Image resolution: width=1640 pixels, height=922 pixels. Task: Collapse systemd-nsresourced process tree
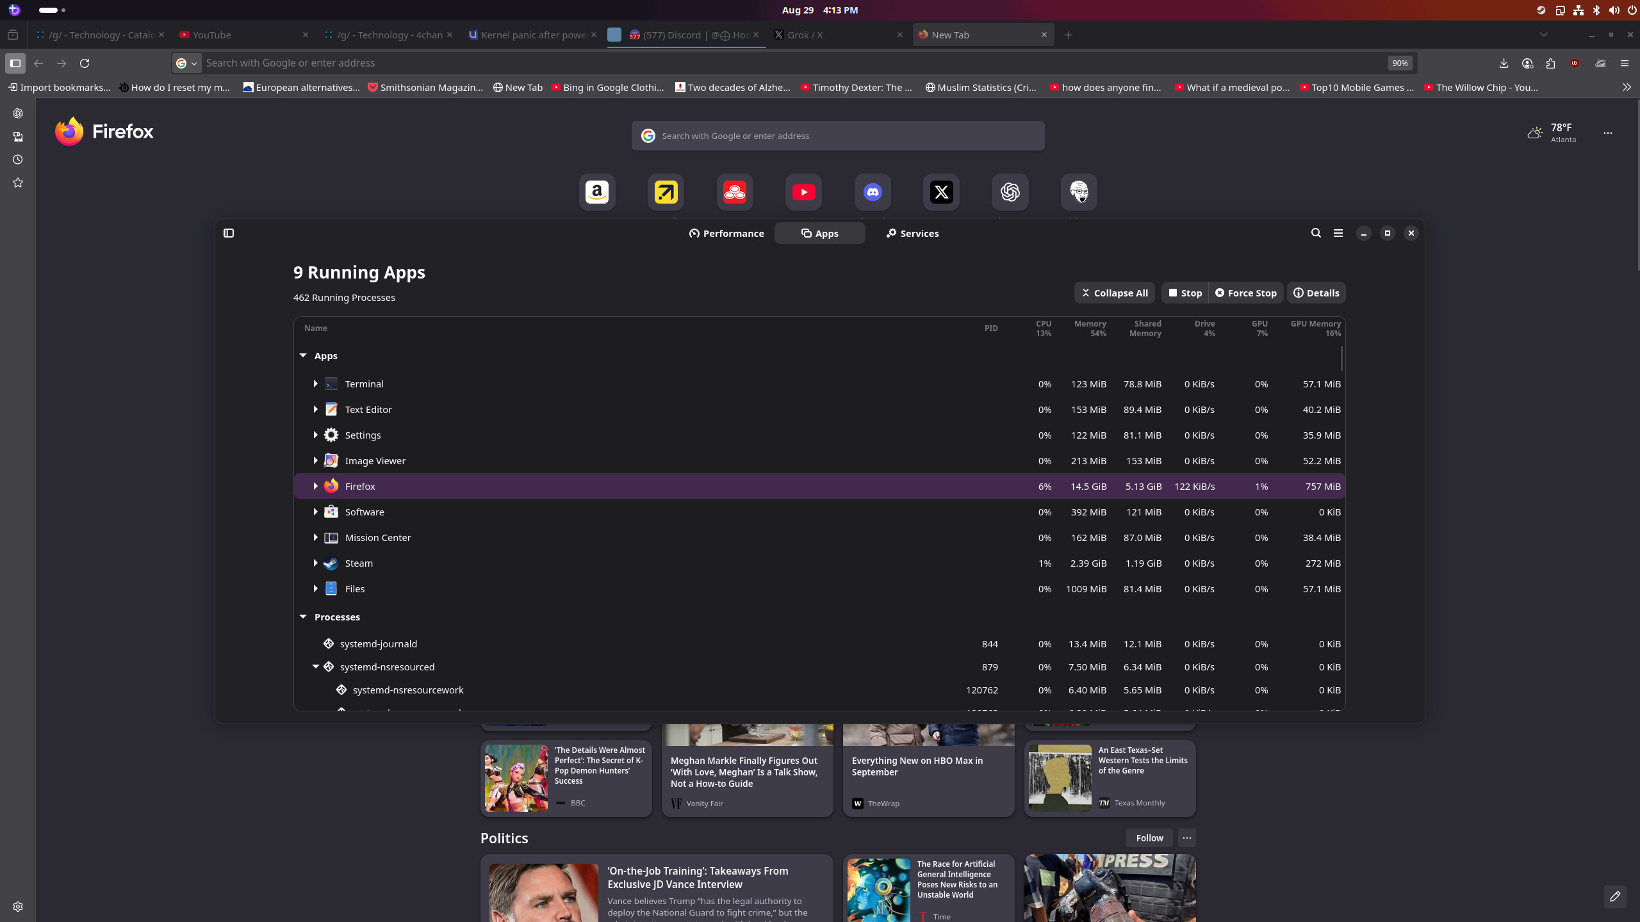pos(316,667)
